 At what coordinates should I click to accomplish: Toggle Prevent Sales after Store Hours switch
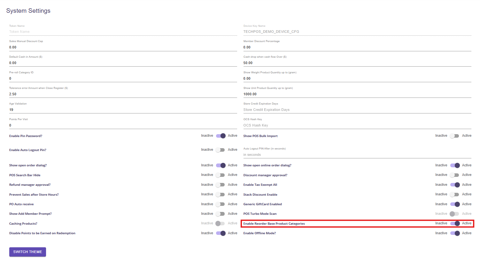(x=220, y=194)
